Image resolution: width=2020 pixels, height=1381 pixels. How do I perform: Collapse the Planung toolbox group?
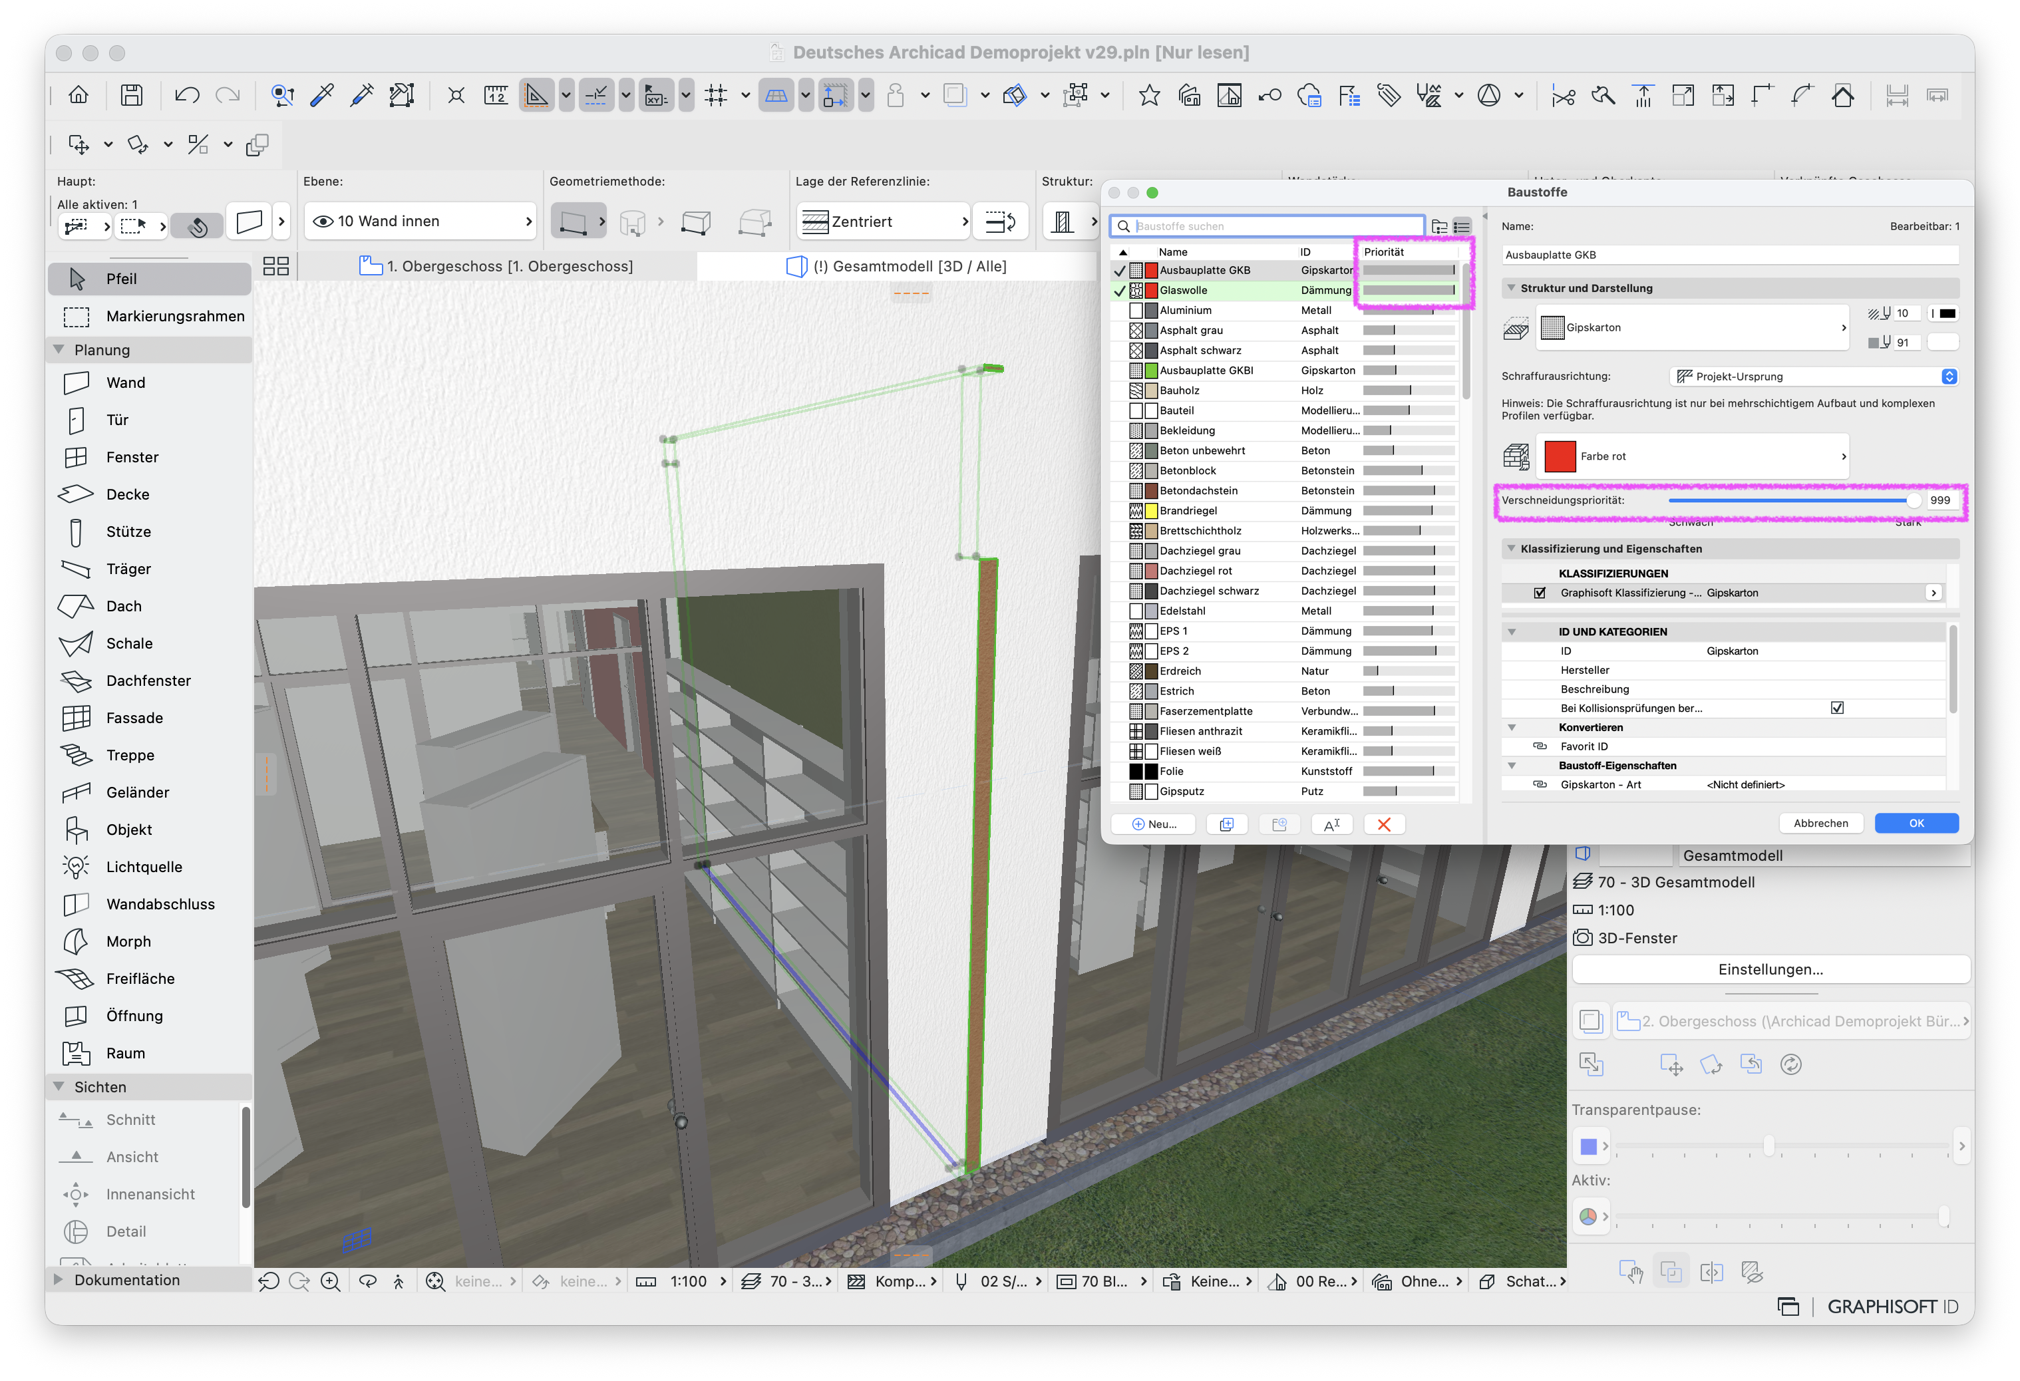point(59,349)
